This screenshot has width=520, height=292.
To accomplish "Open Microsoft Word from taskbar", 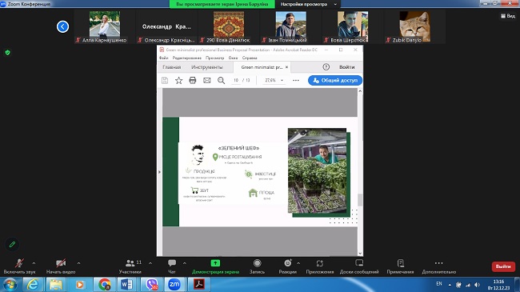I will [x=126, y=285].
